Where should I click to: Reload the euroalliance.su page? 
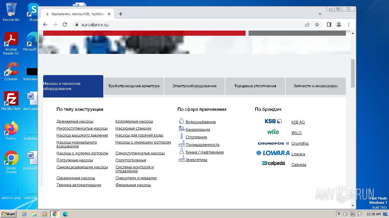pos(65,25)
